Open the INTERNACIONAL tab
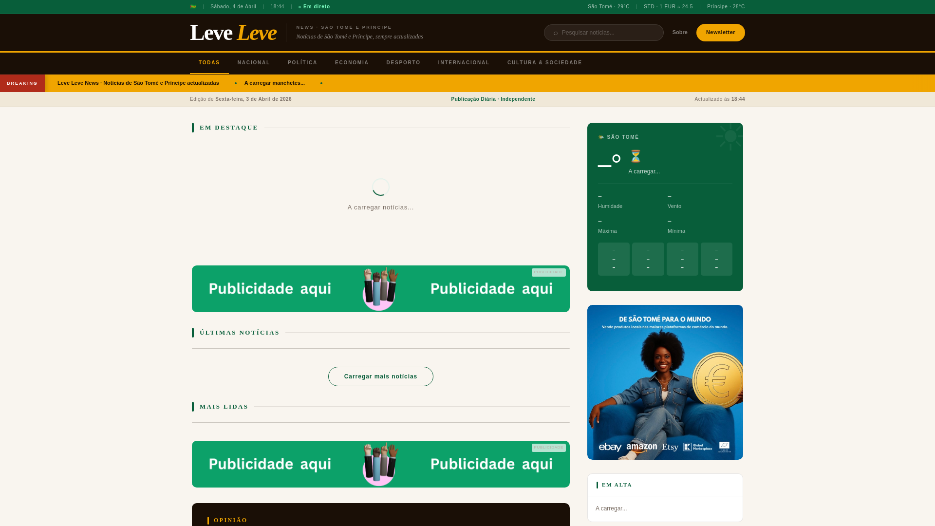 [464, 63]
